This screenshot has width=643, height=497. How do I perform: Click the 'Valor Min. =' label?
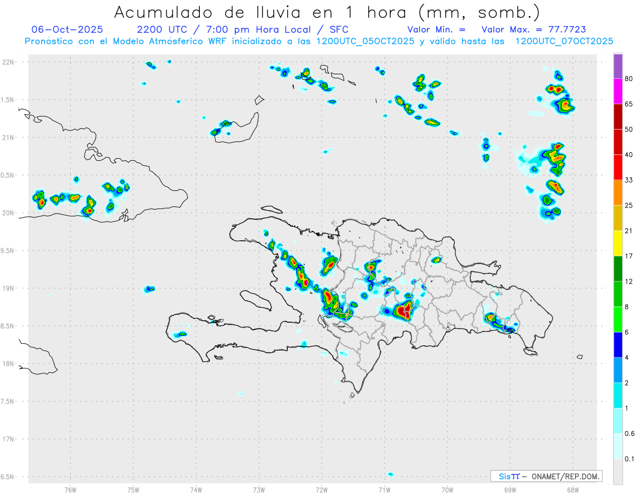(x=436, y=29)
